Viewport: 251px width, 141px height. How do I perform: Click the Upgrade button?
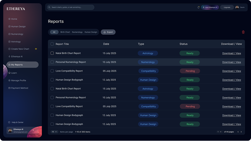(x=227, y=7)
